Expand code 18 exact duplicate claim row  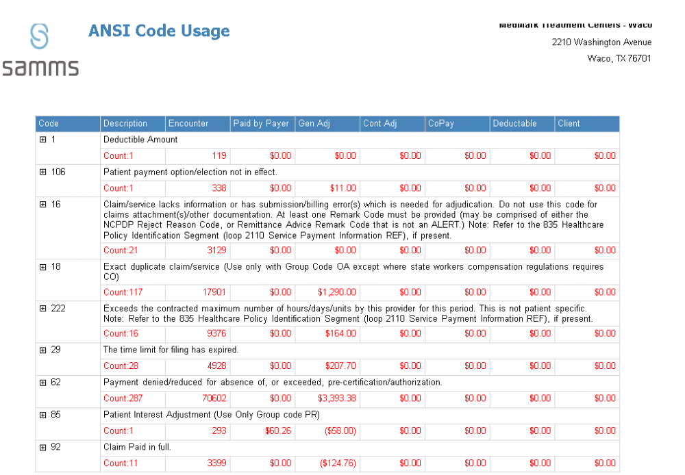point(42,266)
